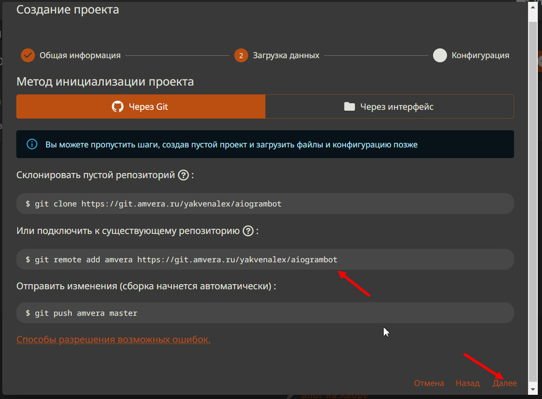Select the Загрузка данных step label
The width and height of the screenshot is (542, 399).
[286, 55]
